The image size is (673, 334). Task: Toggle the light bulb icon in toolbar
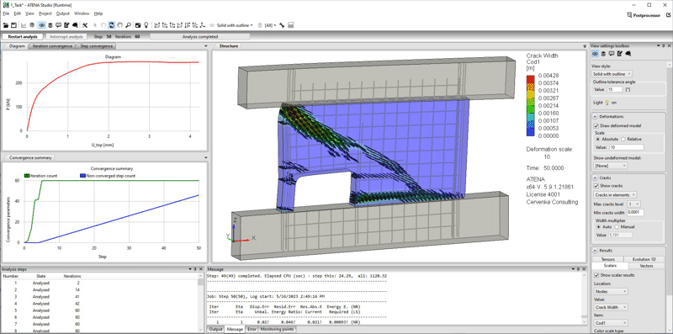pos(146,25)
